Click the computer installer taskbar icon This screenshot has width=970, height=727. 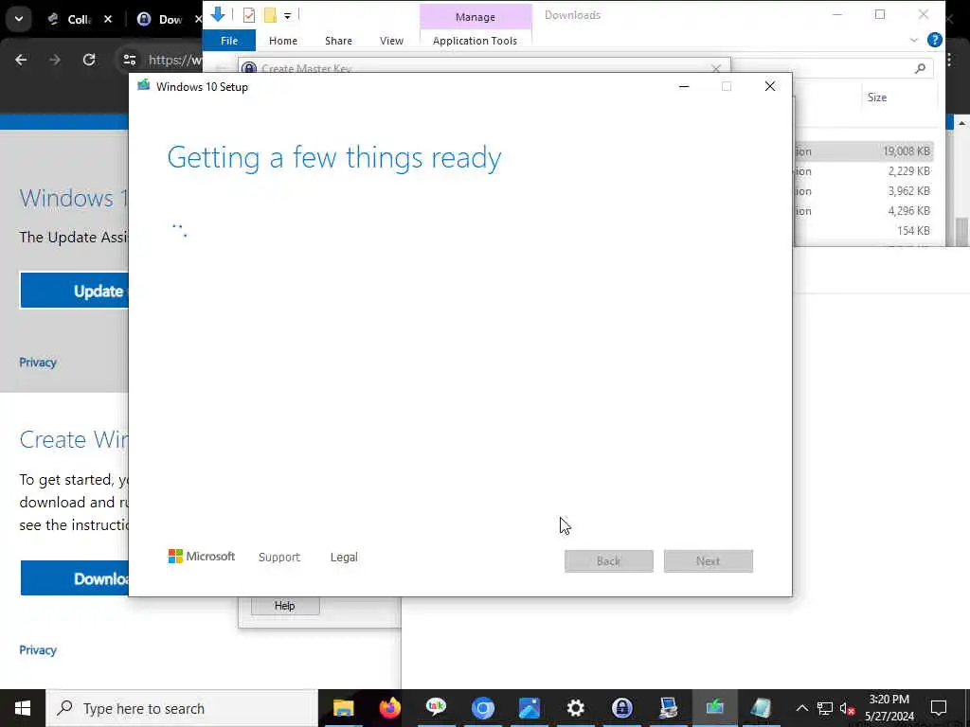(668, 708)
